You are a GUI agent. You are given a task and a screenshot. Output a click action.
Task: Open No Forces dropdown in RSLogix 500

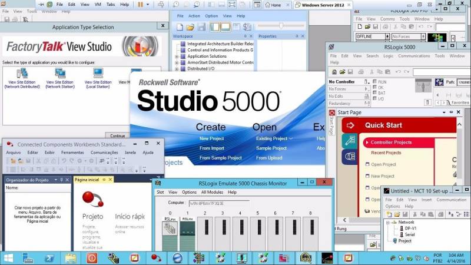click(423, 37)
